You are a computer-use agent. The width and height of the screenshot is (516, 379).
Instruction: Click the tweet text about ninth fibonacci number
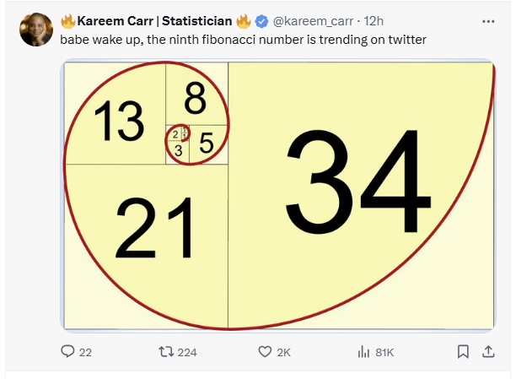(243, 40)
